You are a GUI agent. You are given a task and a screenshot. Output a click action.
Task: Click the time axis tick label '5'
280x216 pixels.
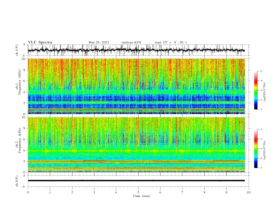click(x=138, y=192)
